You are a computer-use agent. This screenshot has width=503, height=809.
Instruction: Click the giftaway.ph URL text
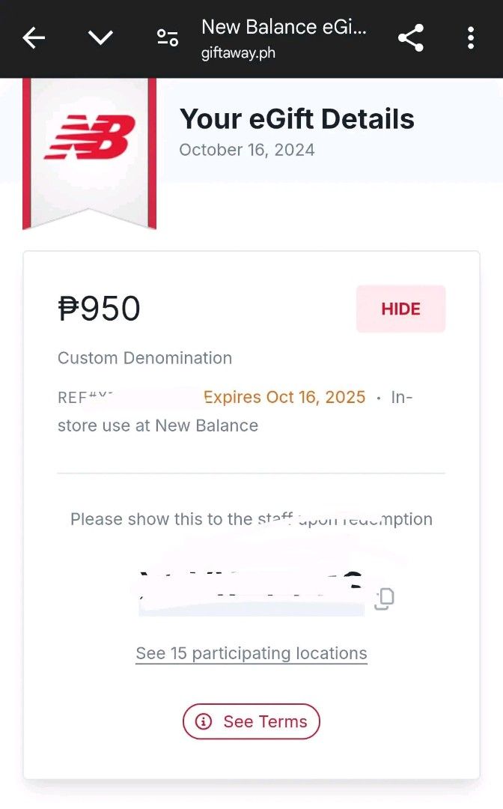[x=238, y=52]
